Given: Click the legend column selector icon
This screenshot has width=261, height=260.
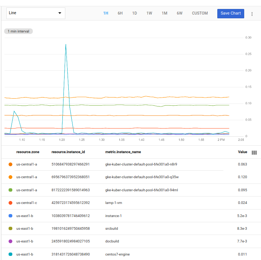Looking at the screenshot, I should tap(254, 152).
